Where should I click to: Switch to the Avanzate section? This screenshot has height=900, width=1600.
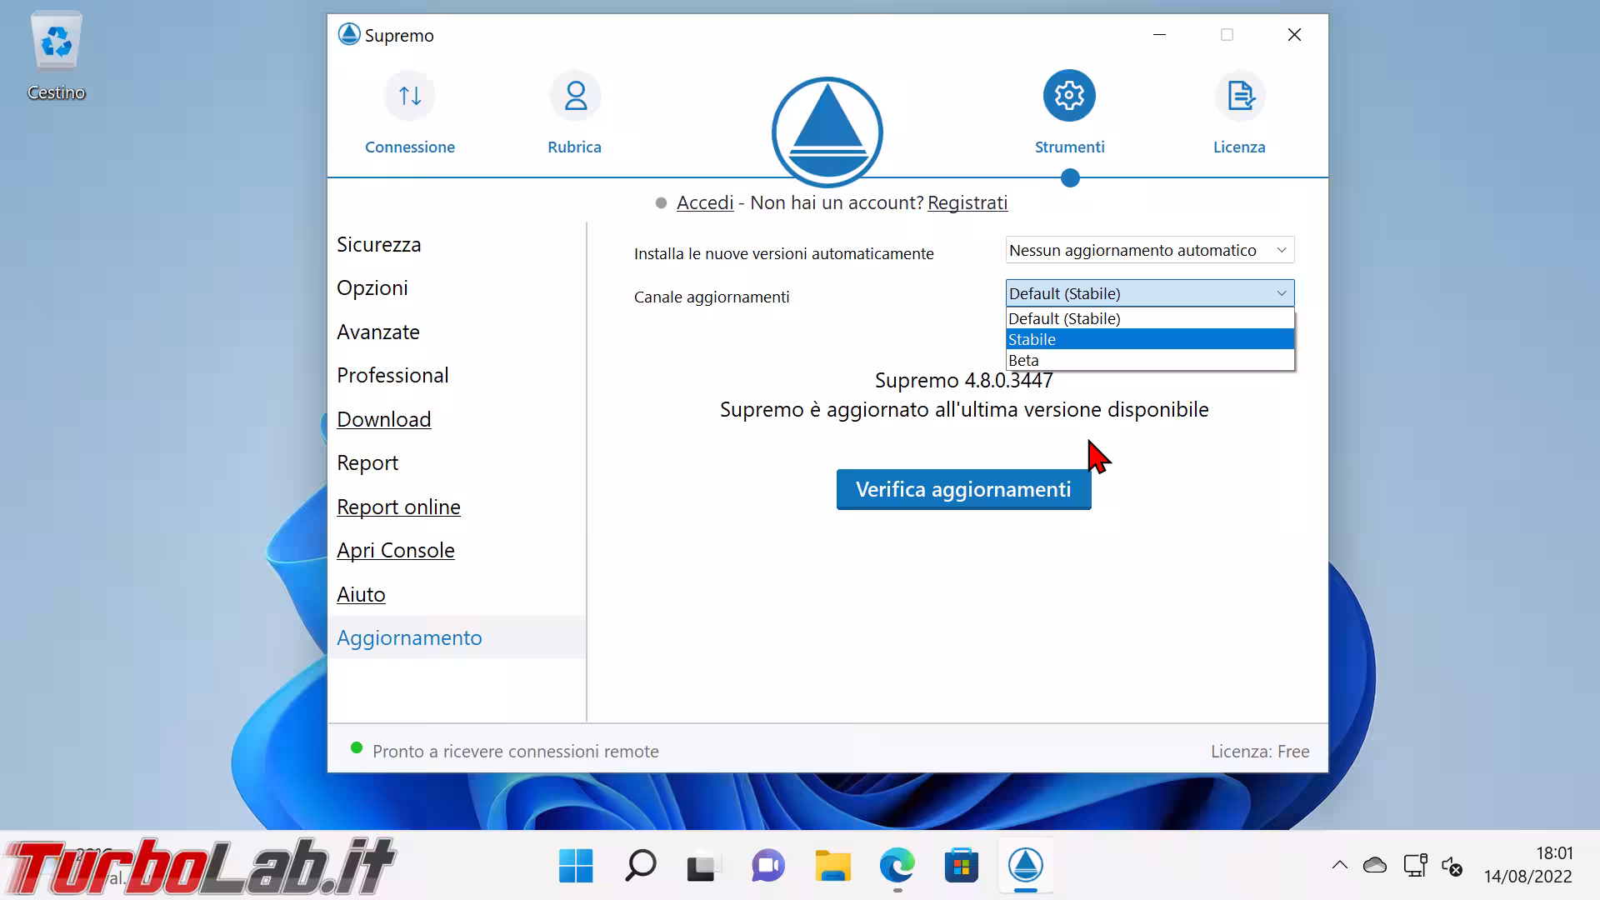tap(378, 332)
